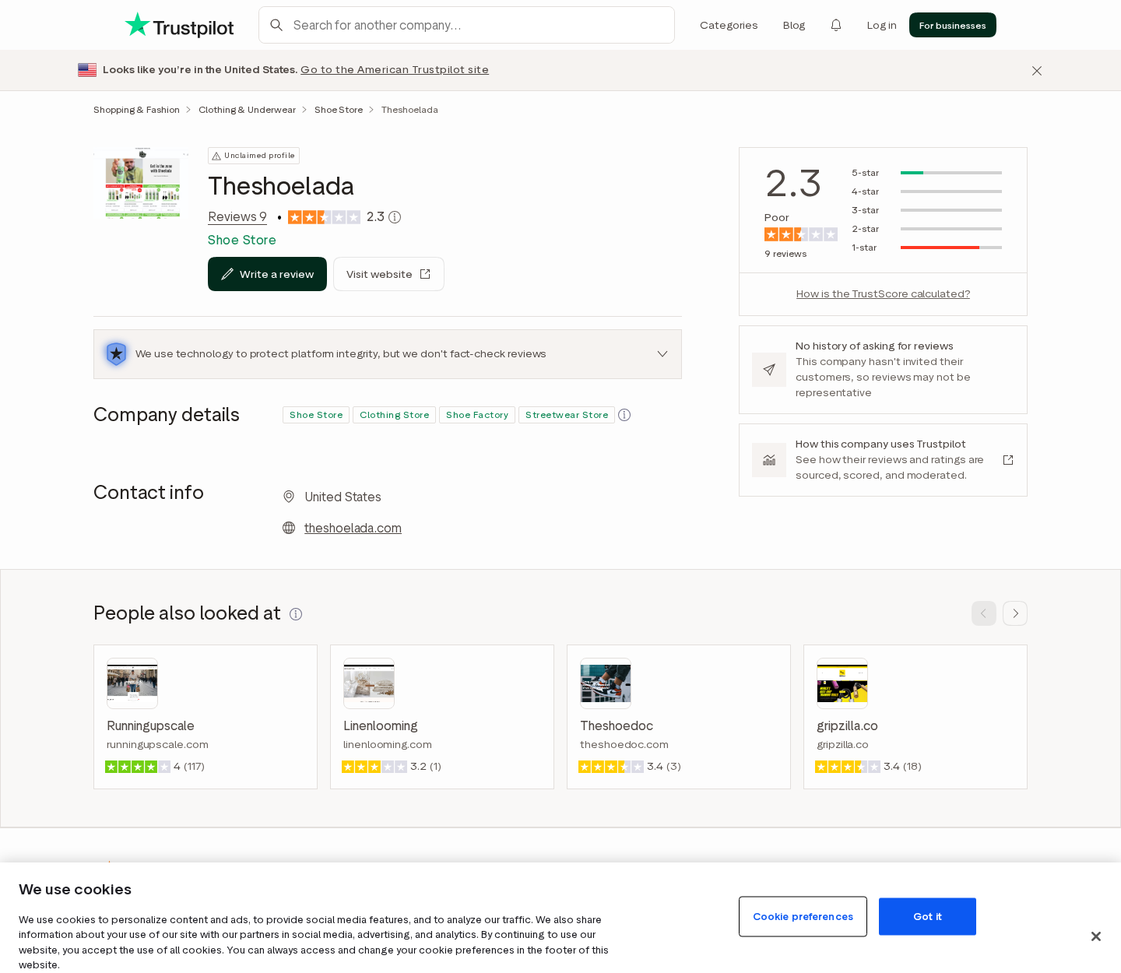This screenshot has height=973, width=1121.
Task: Click the platform integrity shield icon
Action: click(x=116, y=354)
